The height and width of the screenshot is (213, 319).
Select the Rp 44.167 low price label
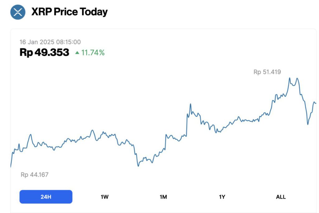[34, 174]
